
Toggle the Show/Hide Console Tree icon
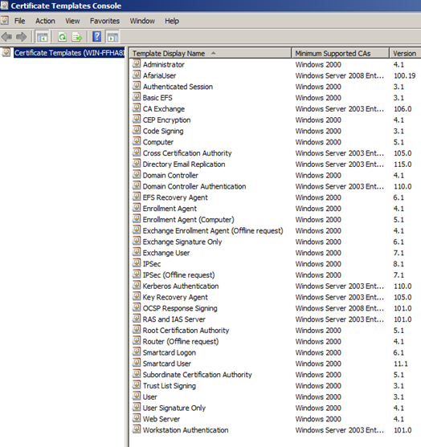(x=43, y=37)
